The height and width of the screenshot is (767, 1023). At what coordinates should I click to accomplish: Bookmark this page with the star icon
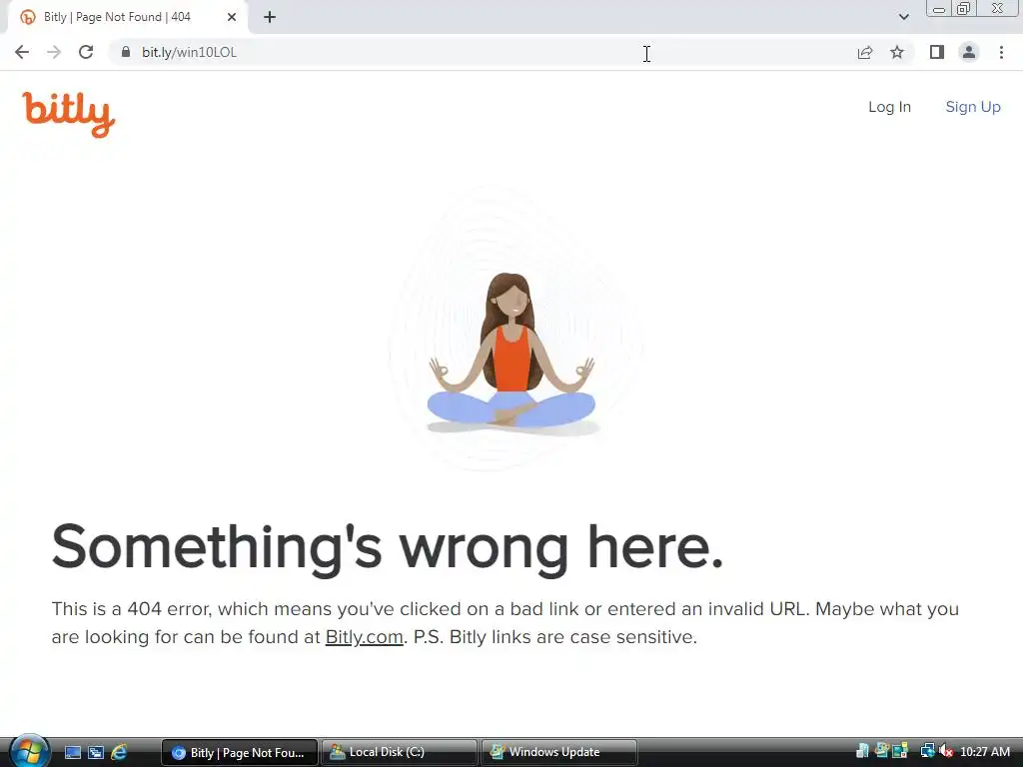(897, 52)
